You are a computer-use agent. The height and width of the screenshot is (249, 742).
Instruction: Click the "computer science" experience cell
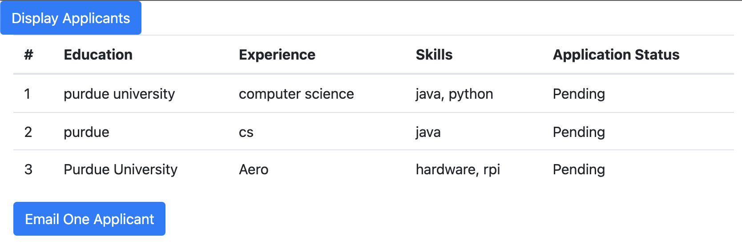[296, 94]
